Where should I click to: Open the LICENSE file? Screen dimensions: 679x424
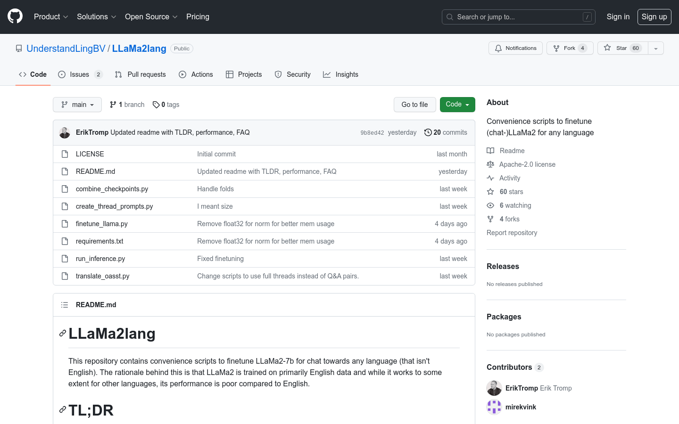(90, 154)
